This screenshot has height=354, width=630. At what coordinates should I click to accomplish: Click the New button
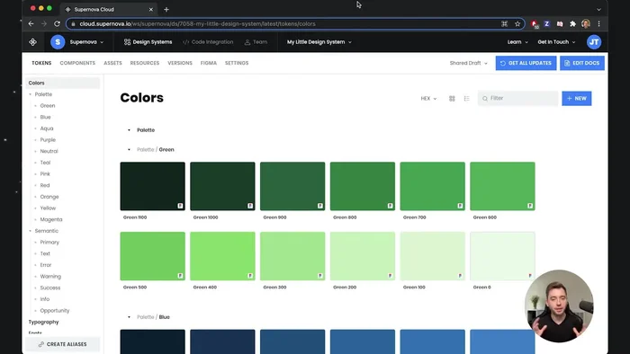click(x=577, y=98)
